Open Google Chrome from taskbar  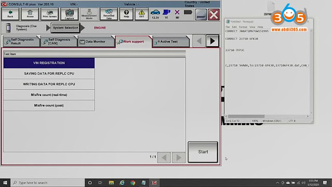(133, 182)
